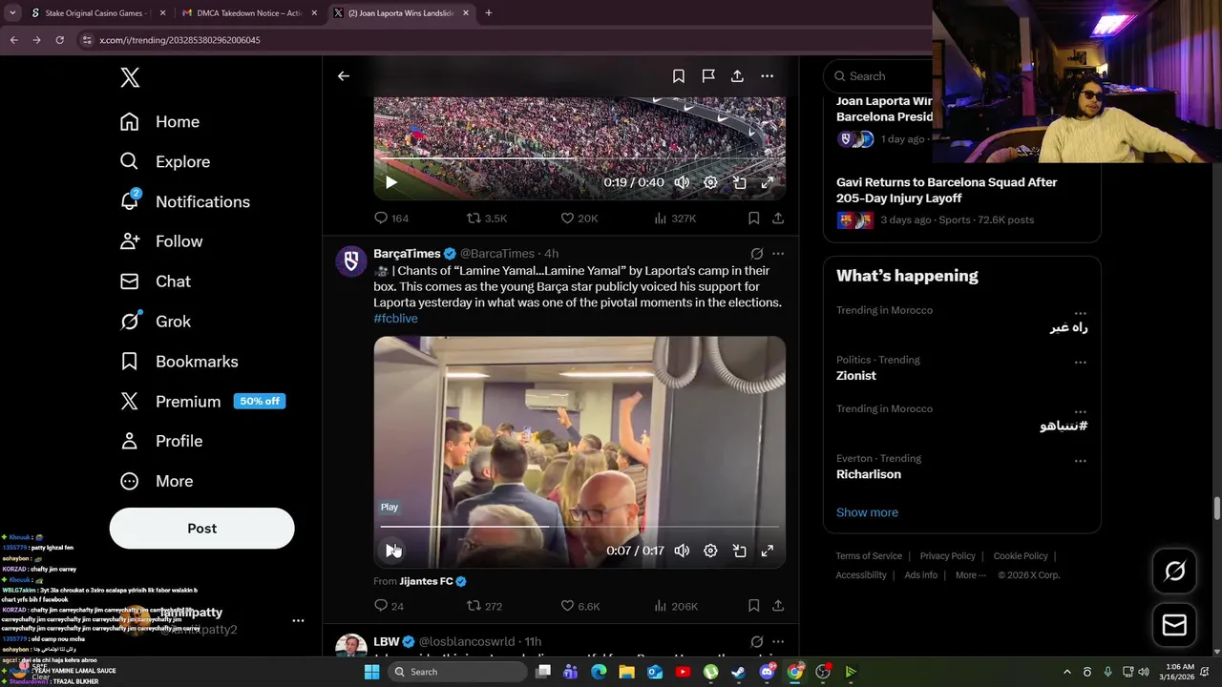Screen dimensions: 1222x687
Task: Open settings gear on Laporta camp video
Action: click(710, 551)
